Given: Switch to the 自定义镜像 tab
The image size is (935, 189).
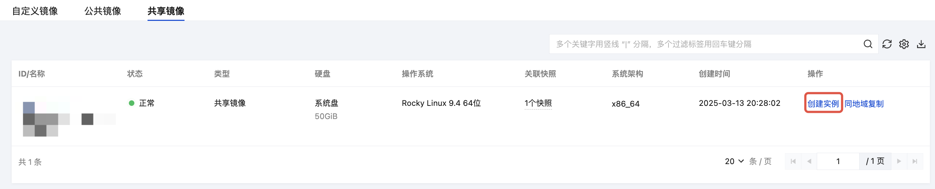Looking at the screenshot, I should [35, 11].
